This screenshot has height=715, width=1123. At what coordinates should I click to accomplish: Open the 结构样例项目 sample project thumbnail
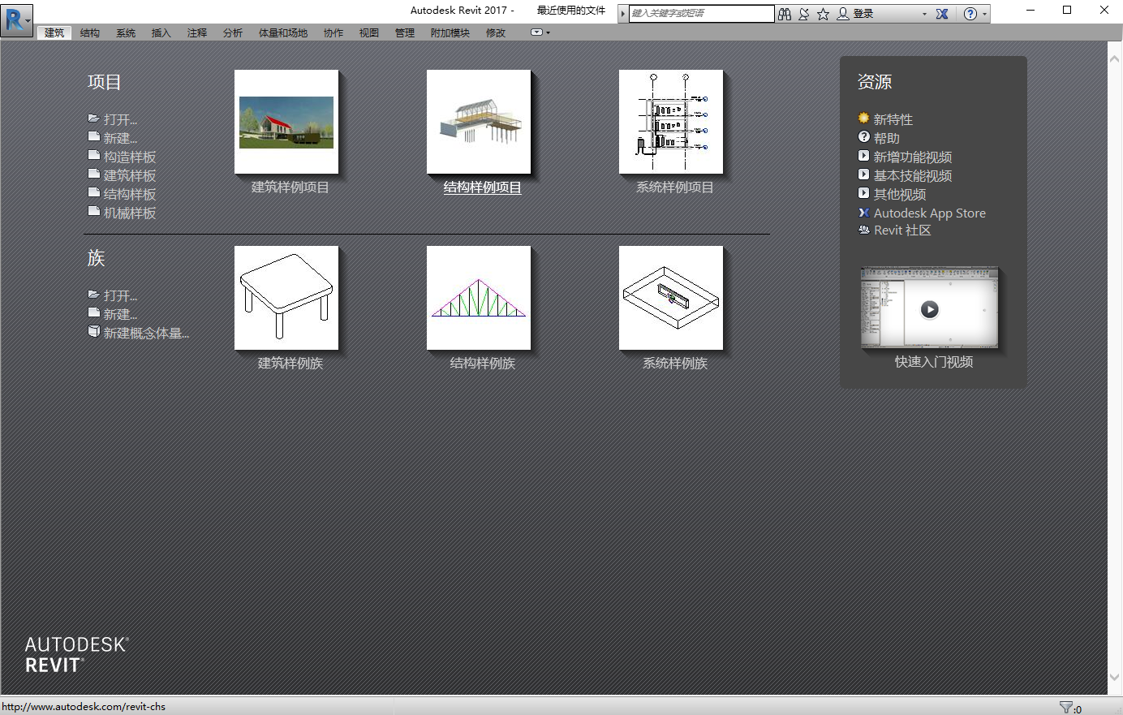479,123
